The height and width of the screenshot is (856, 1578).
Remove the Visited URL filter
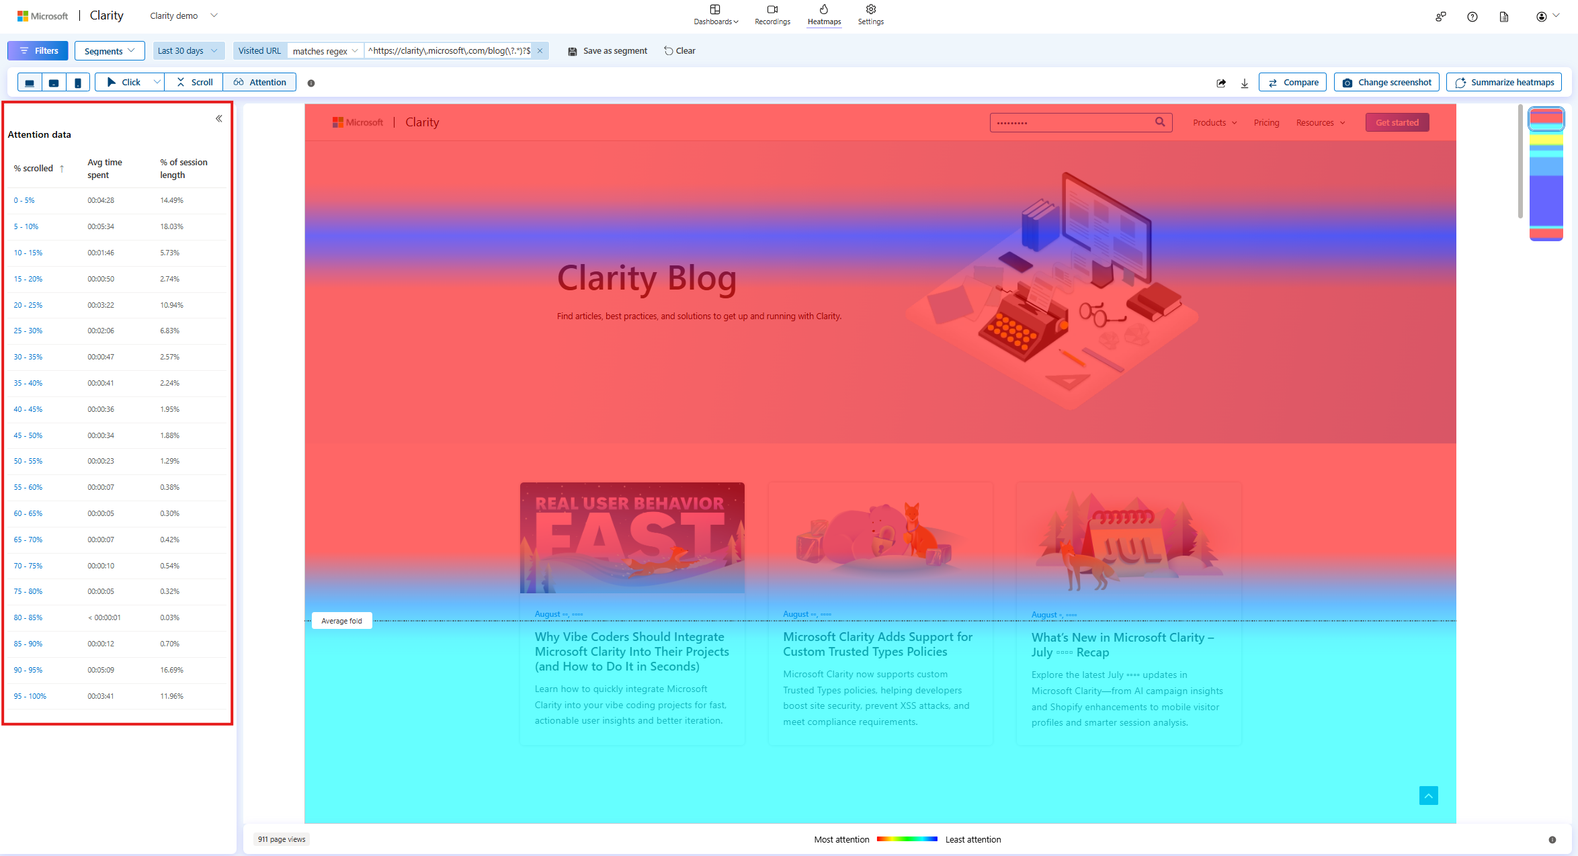click(x=540, y=51)
